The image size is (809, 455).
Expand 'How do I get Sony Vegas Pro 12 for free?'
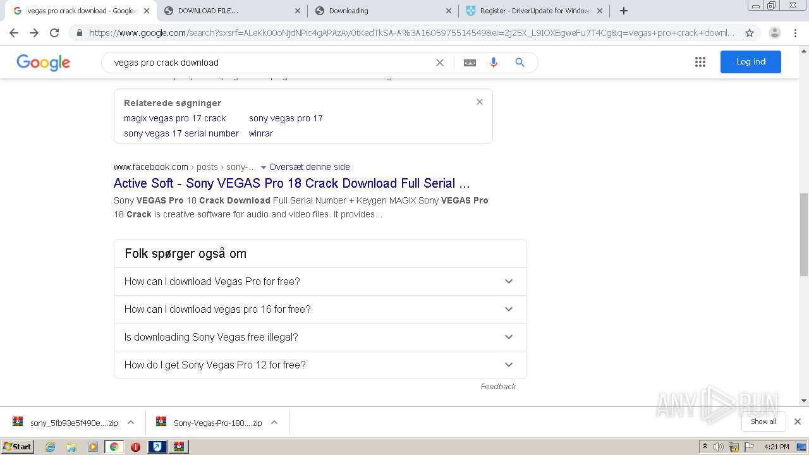pos(320,365)
